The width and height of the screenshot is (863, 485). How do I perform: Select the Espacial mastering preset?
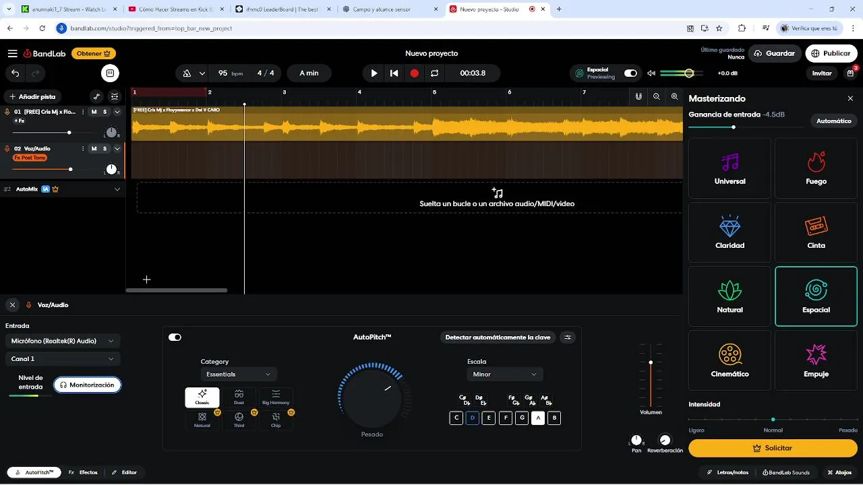(816, 296)
